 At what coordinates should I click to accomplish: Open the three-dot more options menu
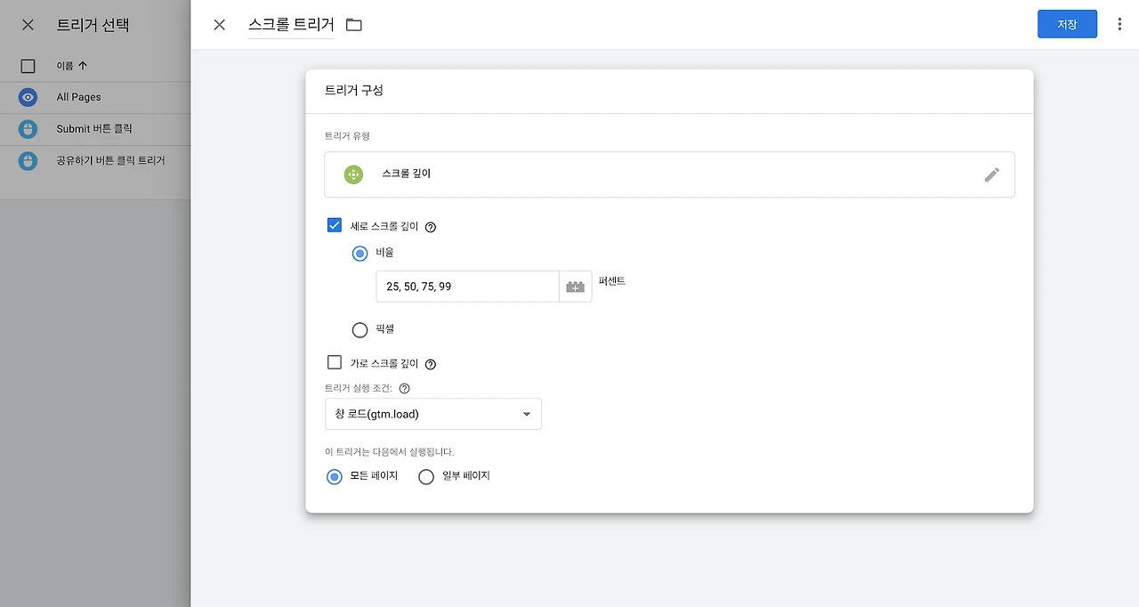click(x=1119, y=25)
